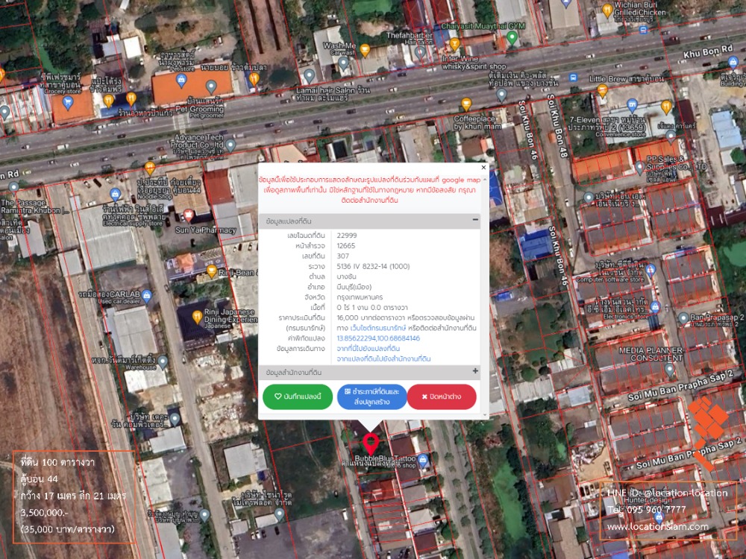Select the grocery store marker
The width and height of the screenshot is (746, 559).
tap(68, 102)
